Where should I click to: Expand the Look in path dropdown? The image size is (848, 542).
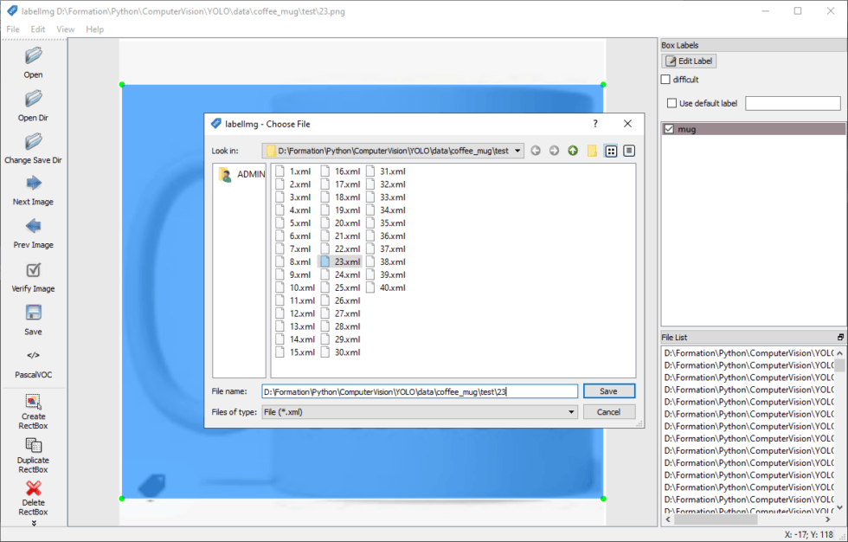point(517,151)
